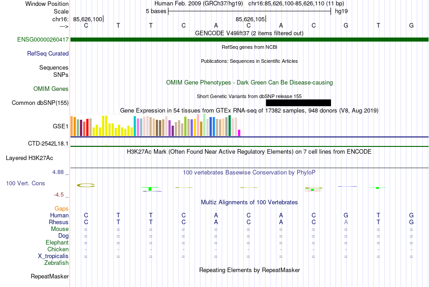Click the faded A in Rhesus row
This screenshot has width=429, height=287.
(346, 222)
